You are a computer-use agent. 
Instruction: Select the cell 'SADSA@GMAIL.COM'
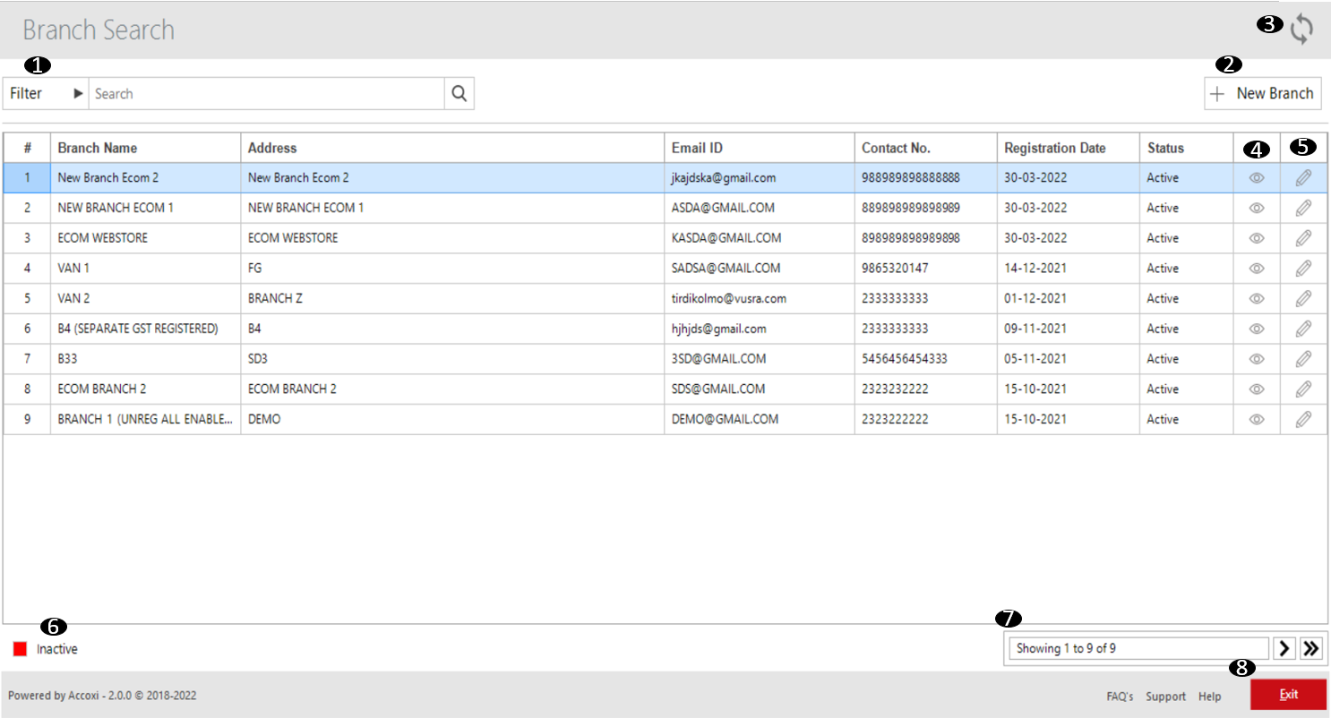[760, 268]
